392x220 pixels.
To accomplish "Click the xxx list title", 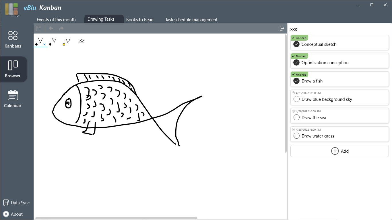I will (294, 29).
